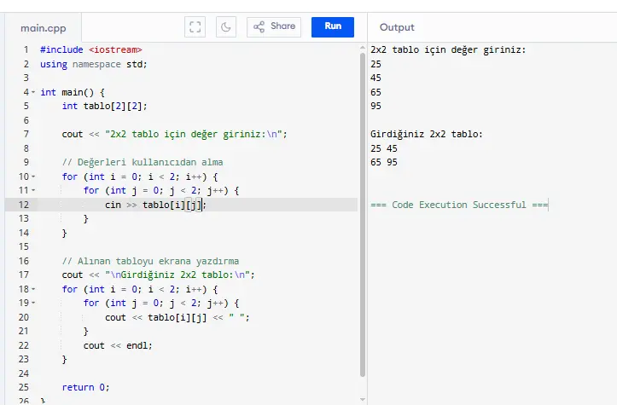
Task: Collapse the nested loop at line 19
Action: [33, 303]
